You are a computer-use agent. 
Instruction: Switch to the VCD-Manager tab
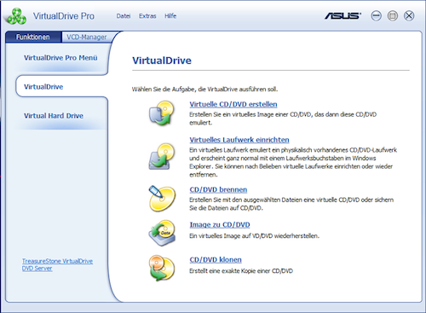pyautogui.click(x=87, y=37)
